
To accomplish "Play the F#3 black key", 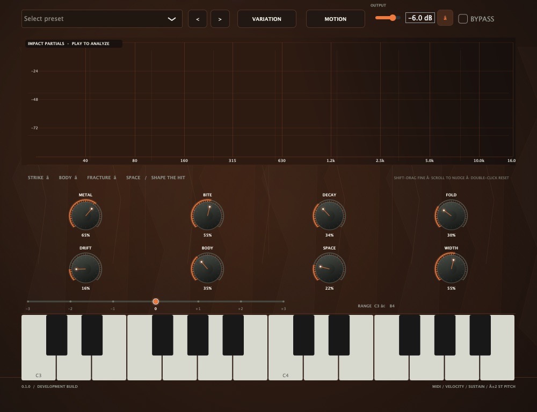I will tap(162, 335).
